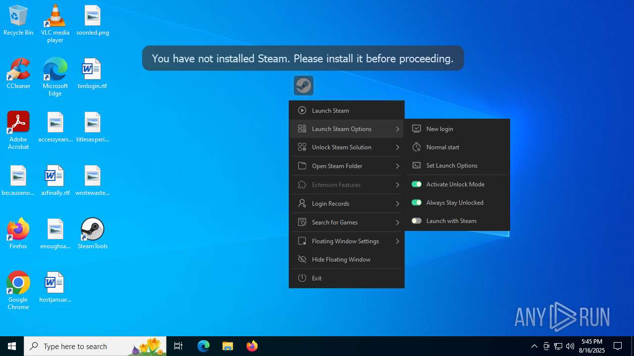Disable the Activate Unlock Mode switch
This screenshot has height=356, width=634.
pyautogui.click(x=417, y=184)
